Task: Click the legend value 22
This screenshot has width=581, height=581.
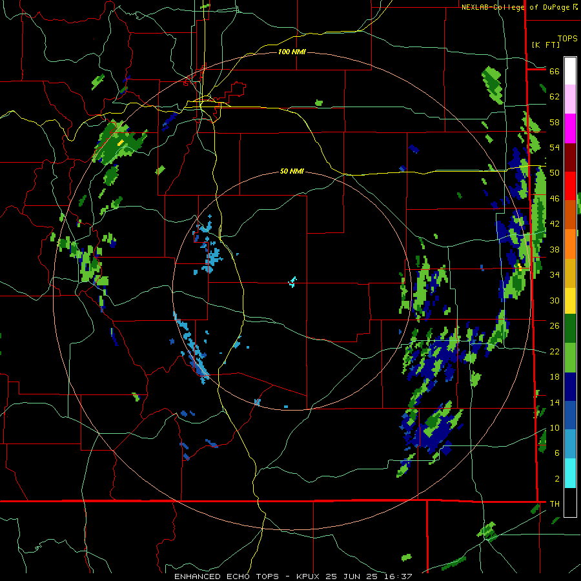Action: click(555, 351)
